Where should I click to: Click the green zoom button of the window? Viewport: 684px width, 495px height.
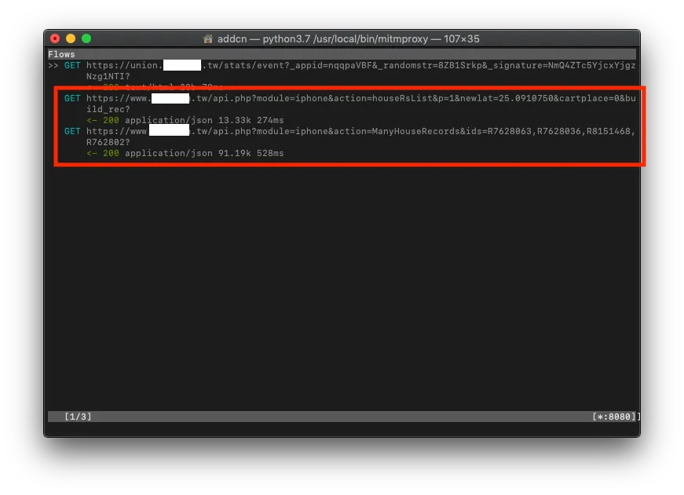pos(86,38)
